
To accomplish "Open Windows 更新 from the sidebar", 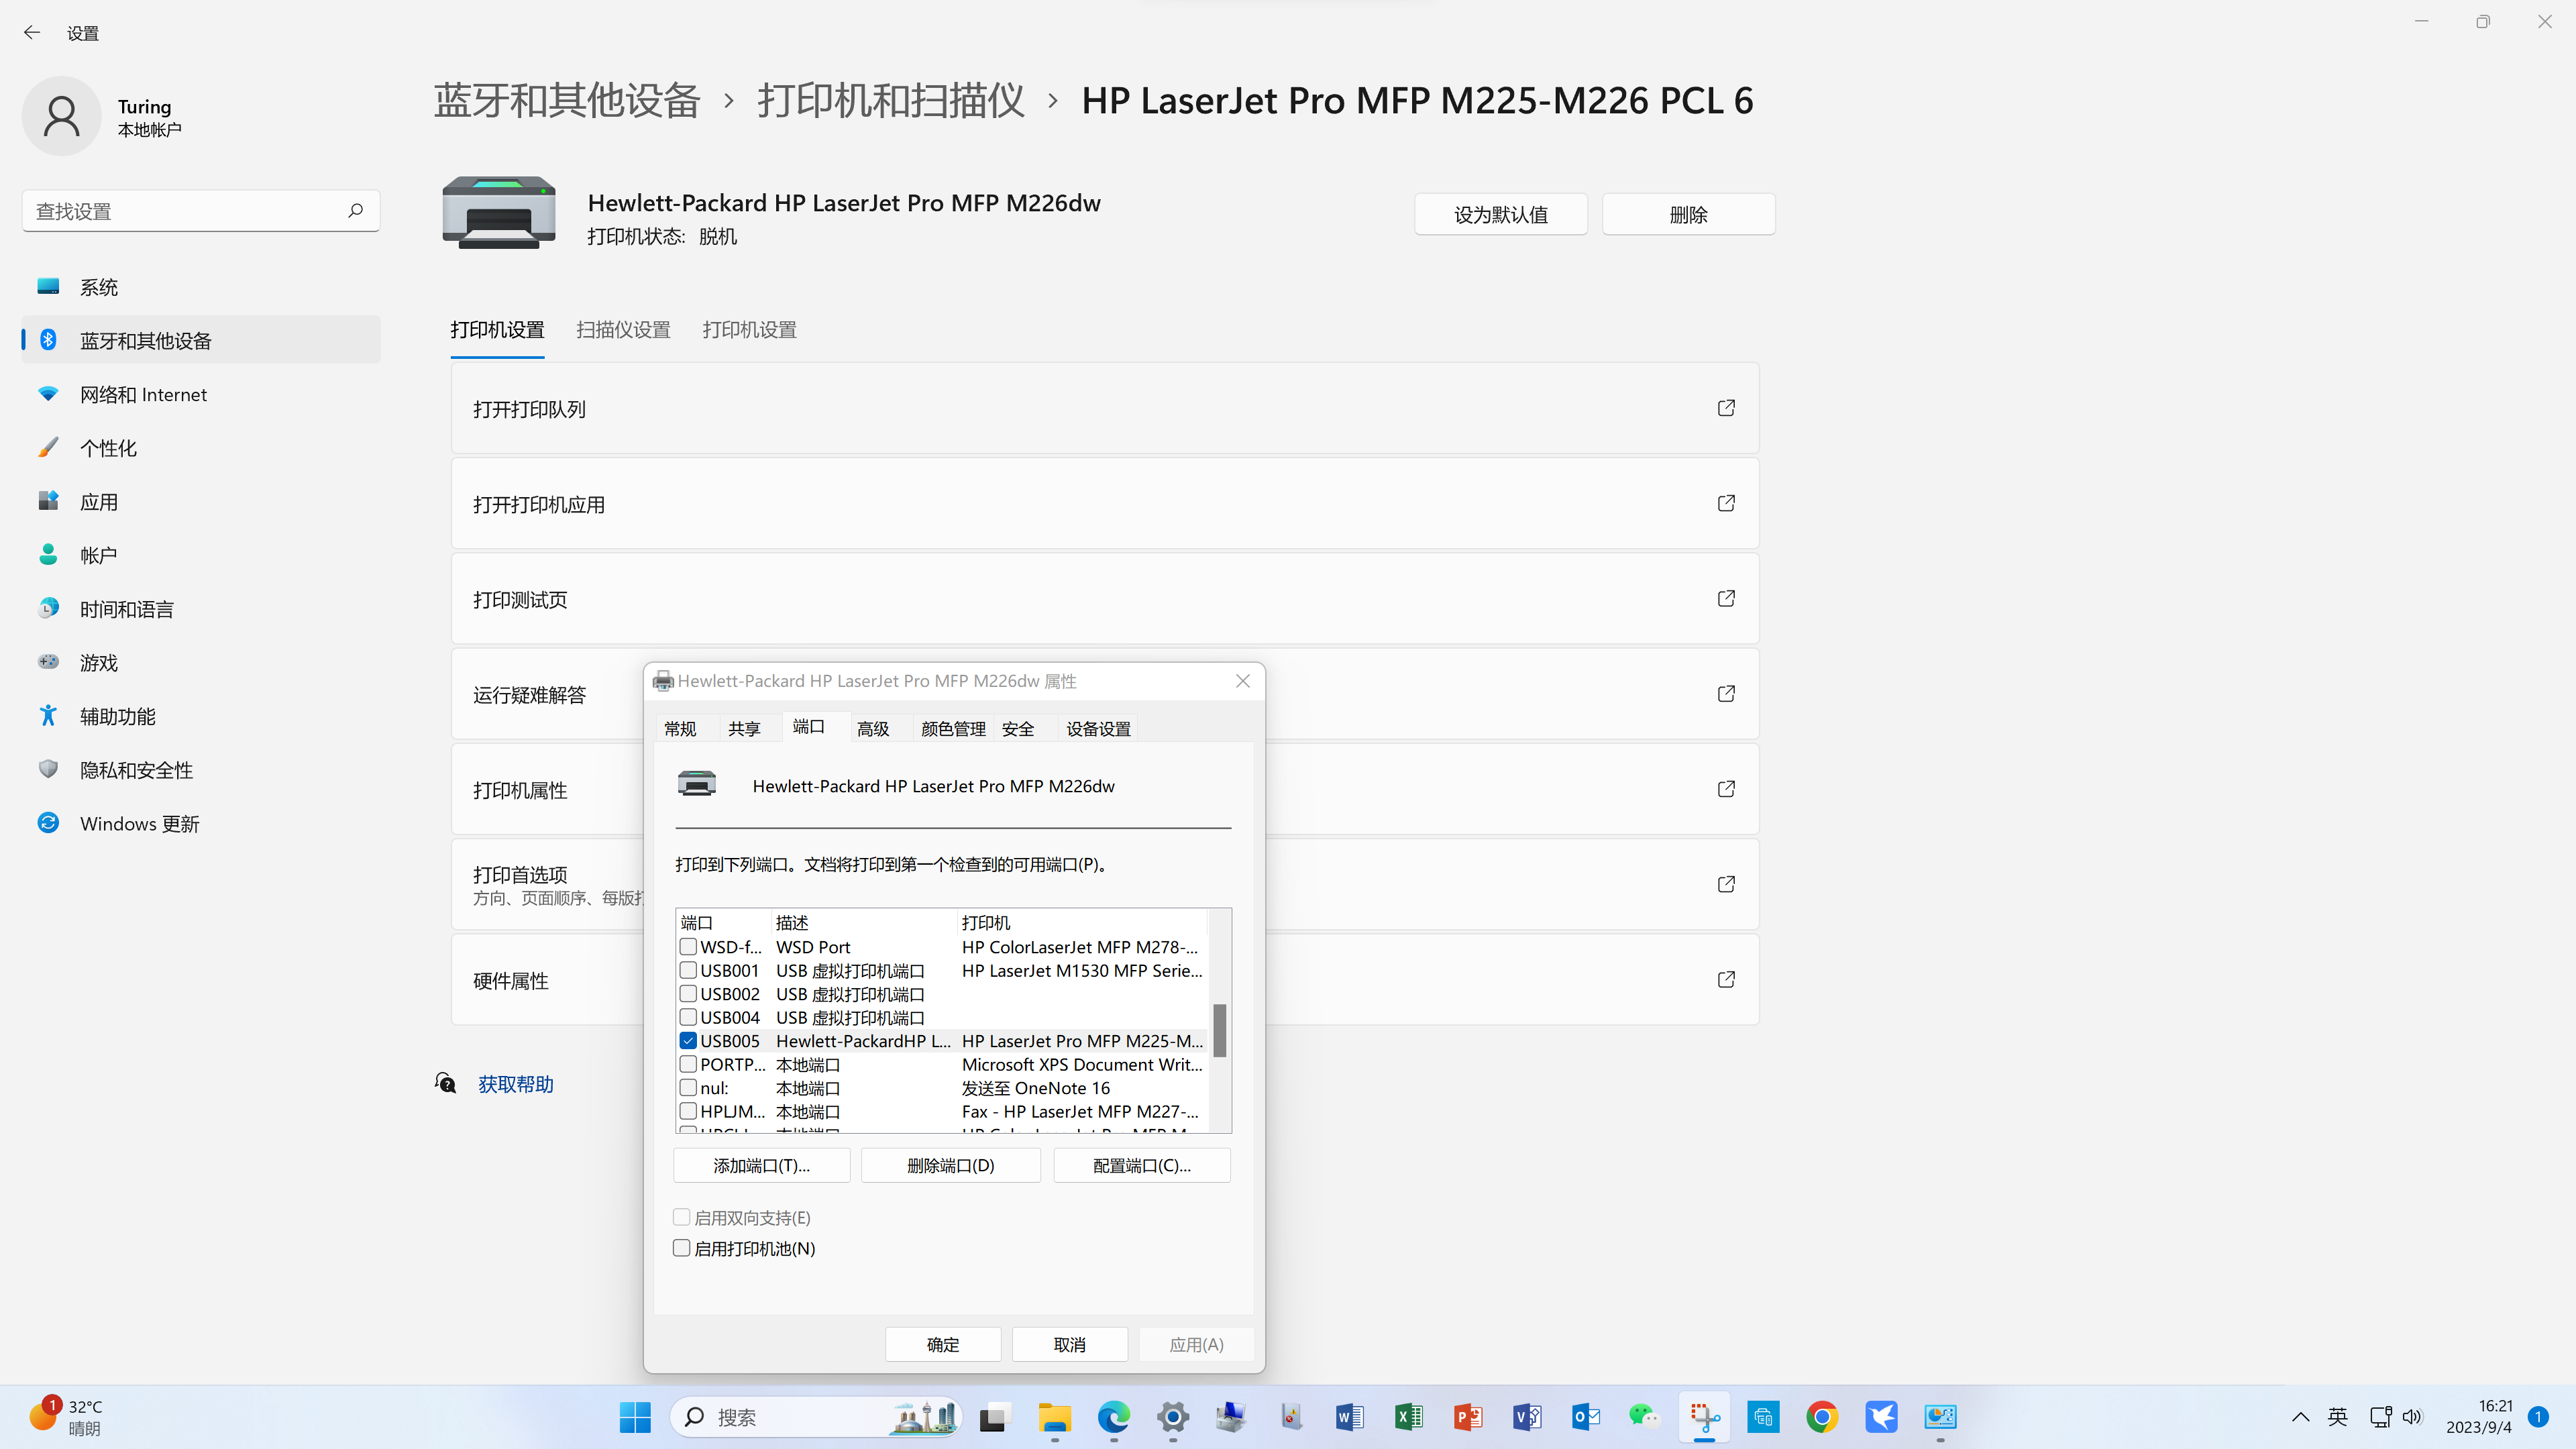I will tap(138, 823).
